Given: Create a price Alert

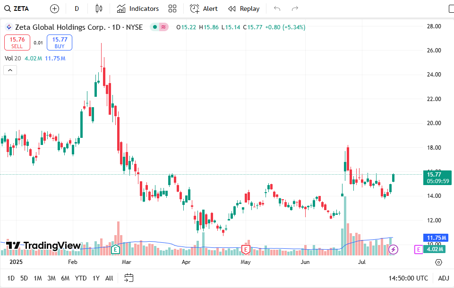Looking at the screenshot, I should tap(204, 8).
